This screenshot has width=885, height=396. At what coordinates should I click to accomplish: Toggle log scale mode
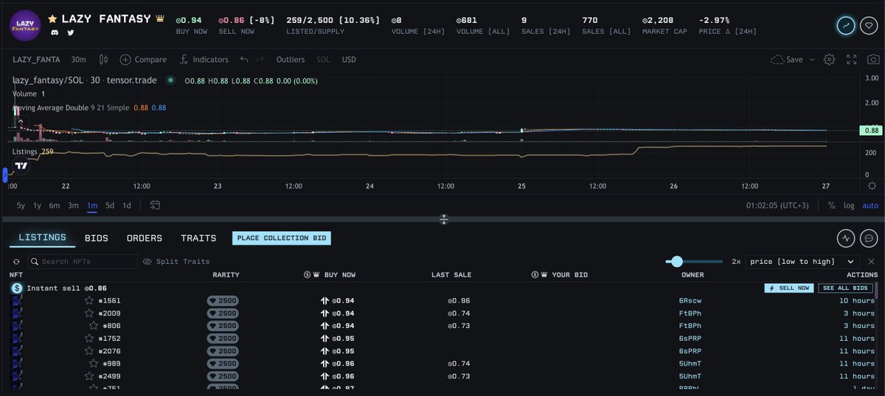(x=850, y=206)
